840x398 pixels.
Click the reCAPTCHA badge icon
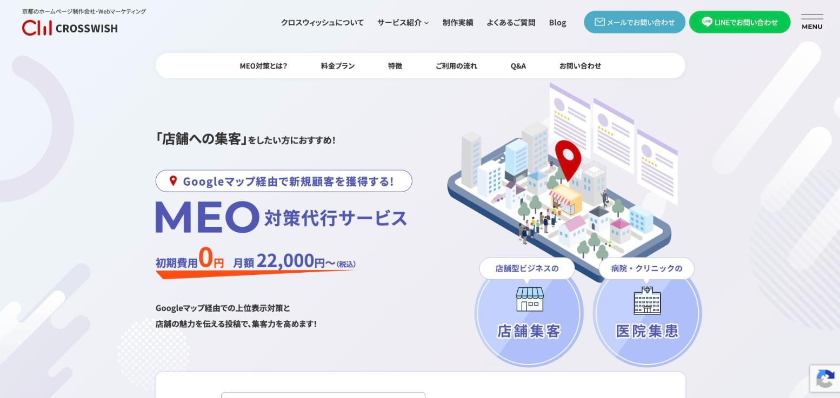pyautogui.click(x=824, y=379)
